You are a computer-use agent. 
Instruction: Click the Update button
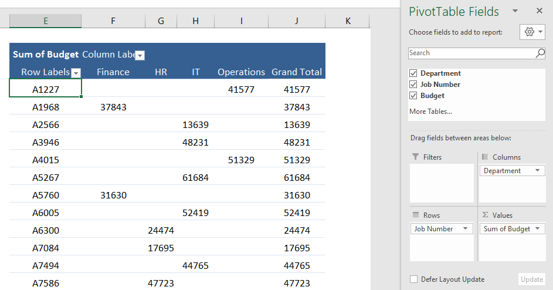coord(532,279)
